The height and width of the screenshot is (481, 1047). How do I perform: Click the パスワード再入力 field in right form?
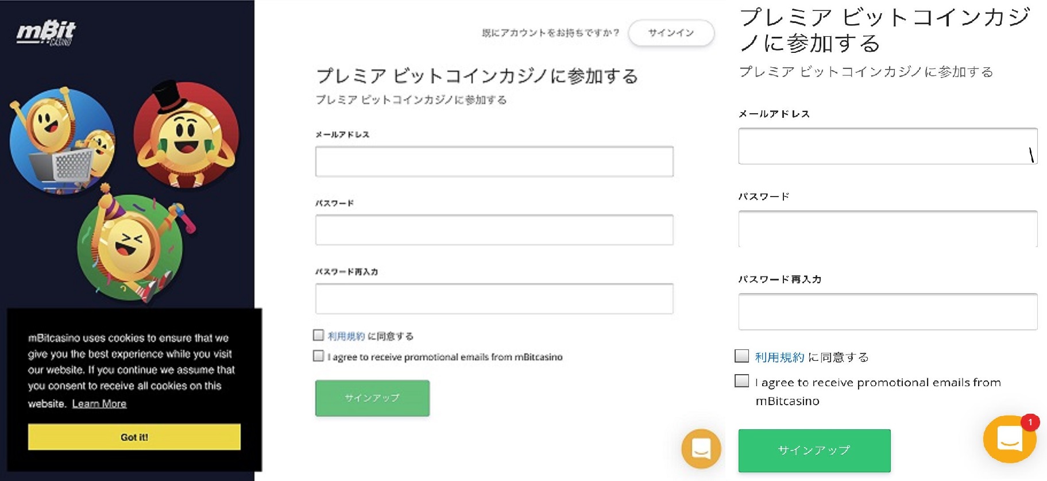(887, 311)
